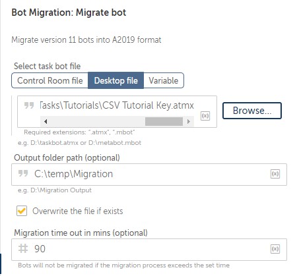Click the quotation mark icon in file path field
Image resolution: width=297 pixels, height=276 pixels.
29,105
